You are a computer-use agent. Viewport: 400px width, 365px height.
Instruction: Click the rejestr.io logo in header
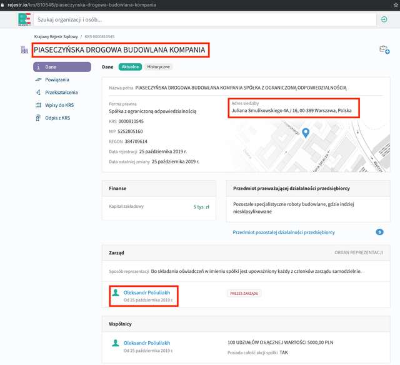coord(24,19)
